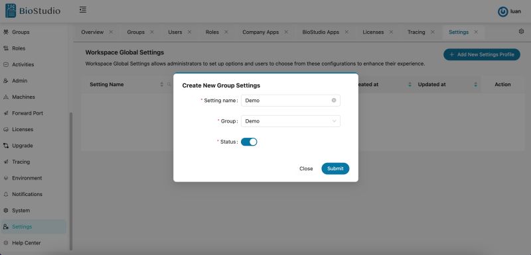Click the Action column header
The height and width of the screenshot is (255, 531).
(502, 84)
